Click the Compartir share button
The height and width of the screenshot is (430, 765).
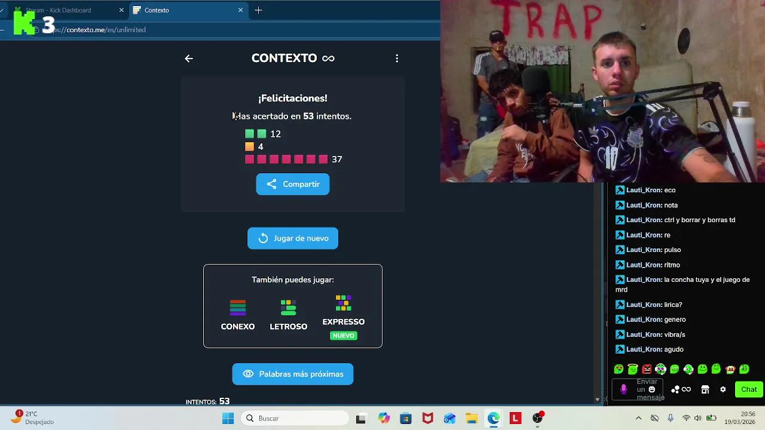[x=293, y=184]
